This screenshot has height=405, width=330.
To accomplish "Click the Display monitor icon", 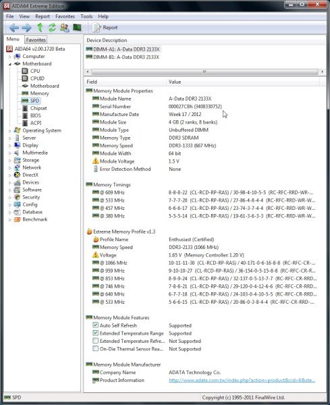I will coord(17,145).
